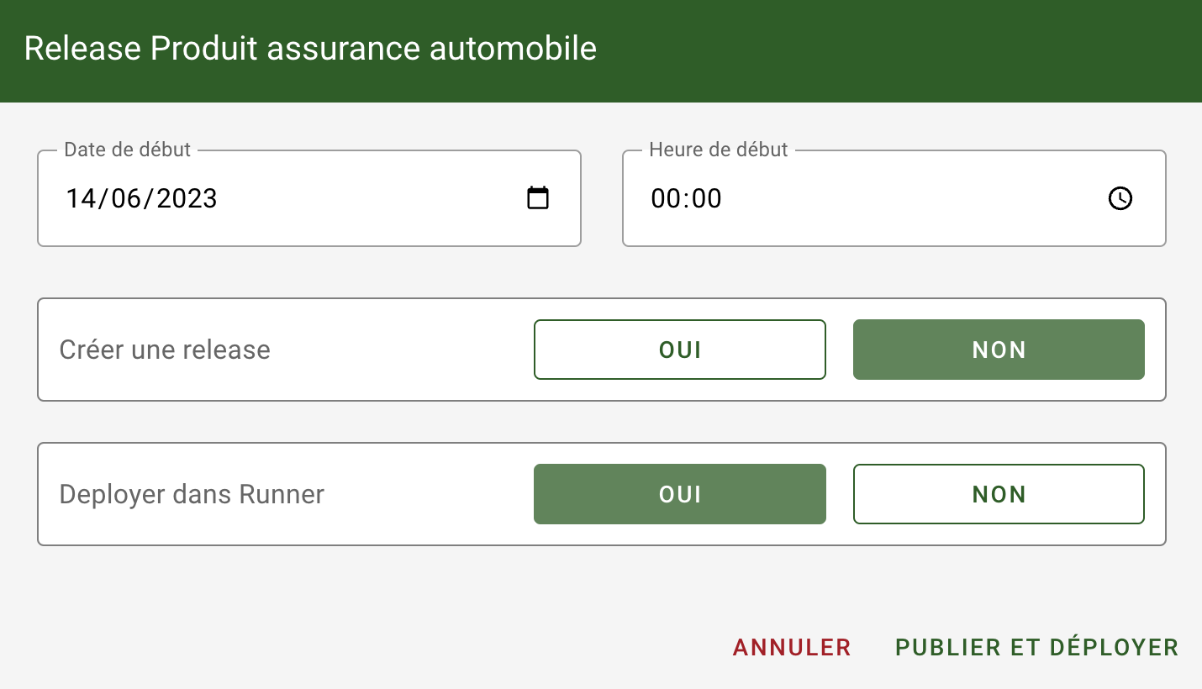Click the Release Produit assurance automobile title
Image resolution: width=1202 pixels, height=689 pixels.
[x=310, y=49]
